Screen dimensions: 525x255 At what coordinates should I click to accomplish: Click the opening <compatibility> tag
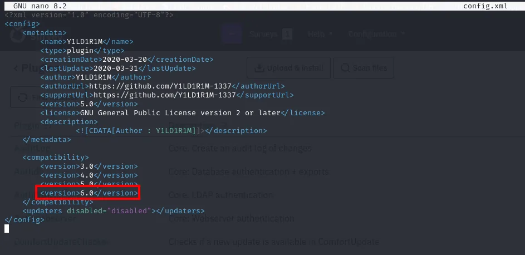pyautogui.click(x=56, y=157)
